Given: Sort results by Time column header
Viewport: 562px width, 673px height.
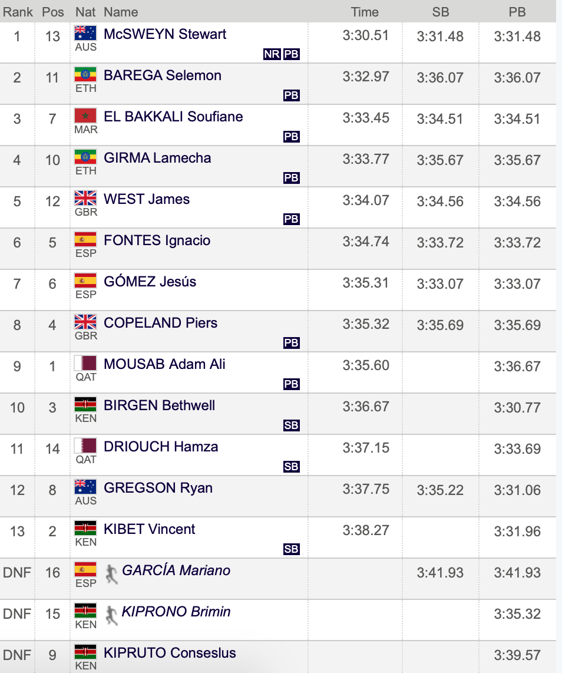Looking at the screenshot, I should coord(365,12).
